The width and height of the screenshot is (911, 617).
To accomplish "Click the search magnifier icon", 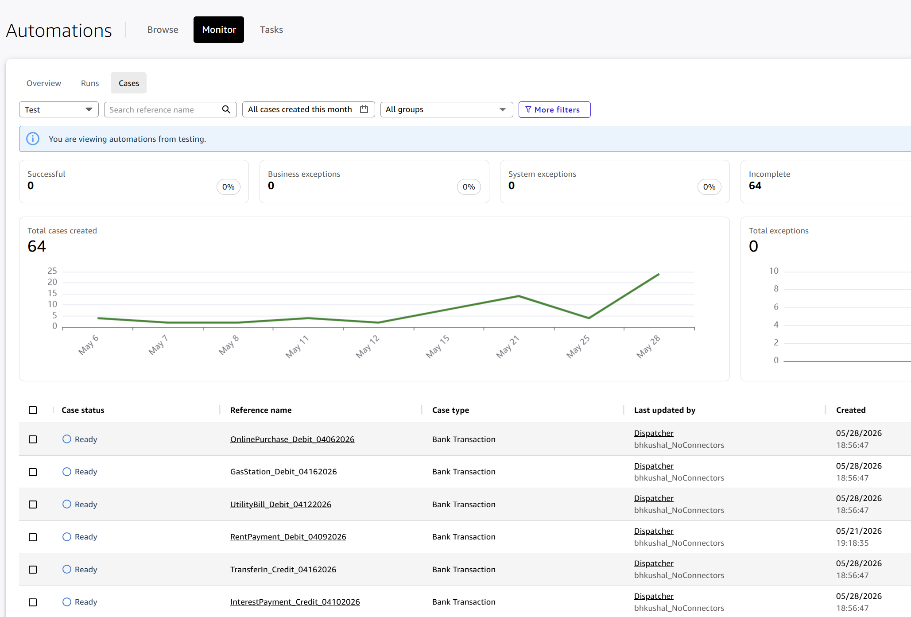I will click(x=226, y=109).
